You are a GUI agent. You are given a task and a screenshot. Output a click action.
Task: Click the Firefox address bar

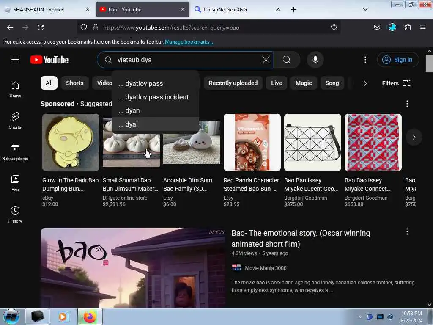coord(208,28)
